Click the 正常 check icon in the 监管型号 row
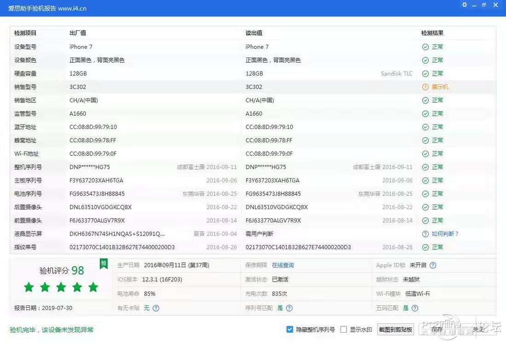 [x=426, y=114]
